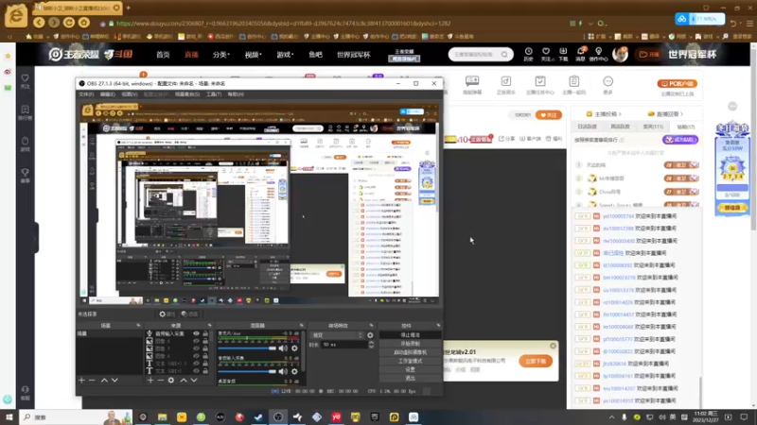Expand the 直播回看 live replay link
This screenshot has height=425, width=757.
[666, 114]
